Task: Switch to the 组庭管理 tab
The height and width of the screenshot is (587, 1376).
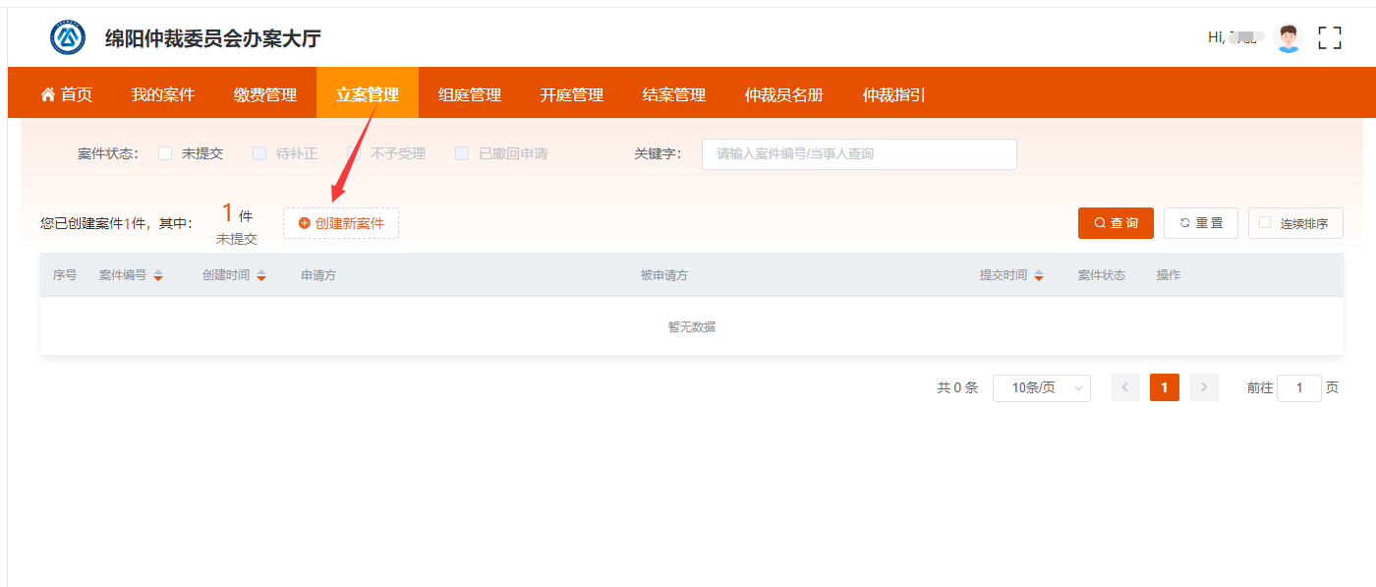Action: [469, 92]
